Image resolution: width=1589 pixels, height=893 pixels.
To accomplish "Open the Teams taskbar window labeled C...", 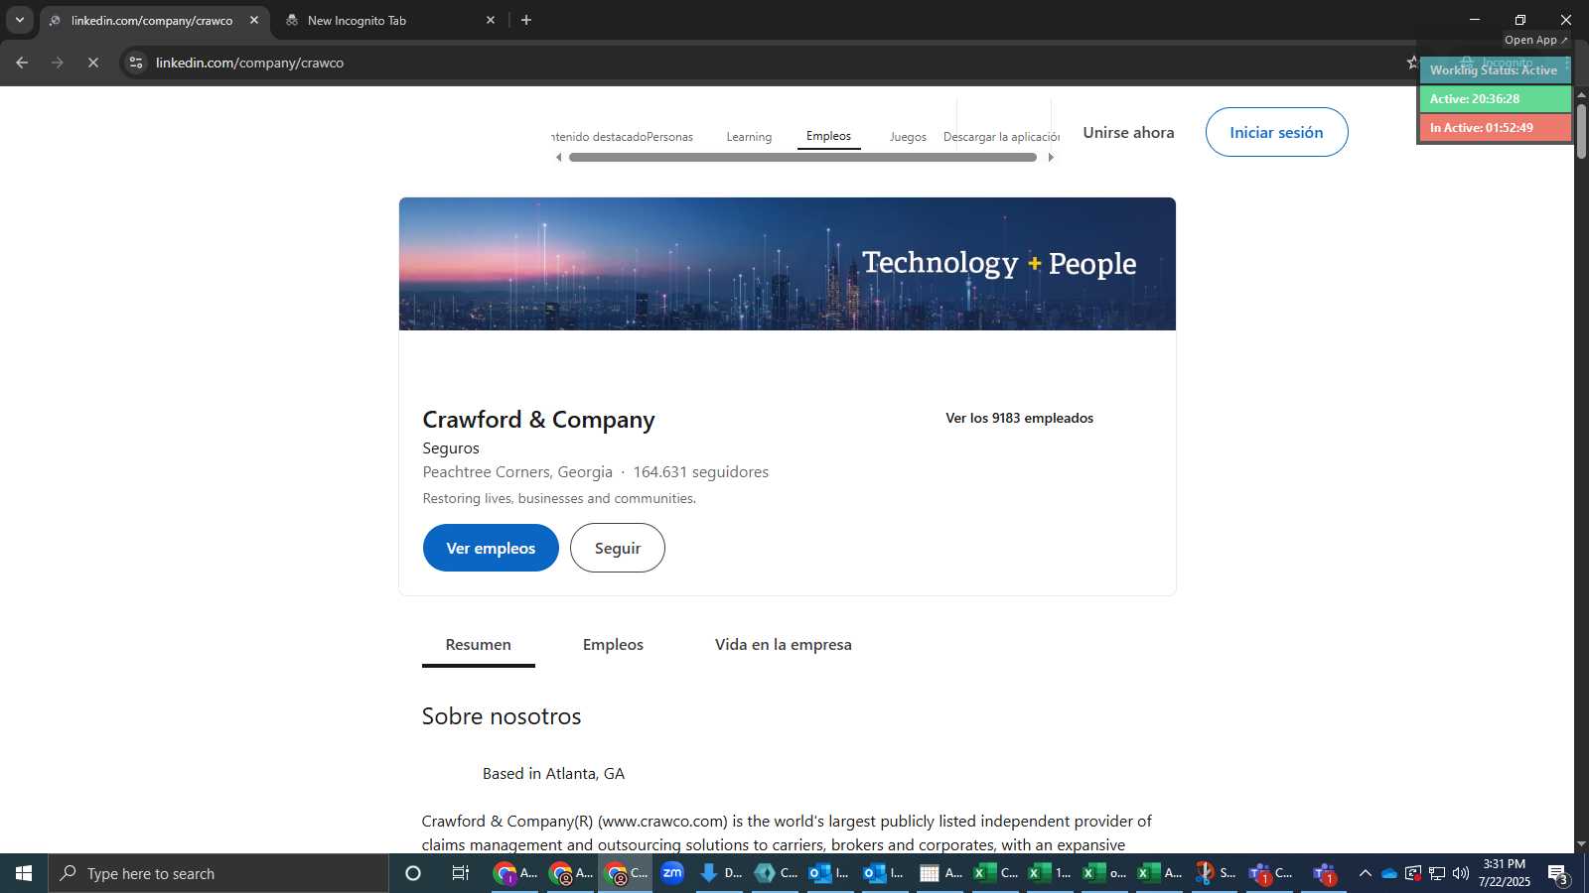I will (1270, 873).
